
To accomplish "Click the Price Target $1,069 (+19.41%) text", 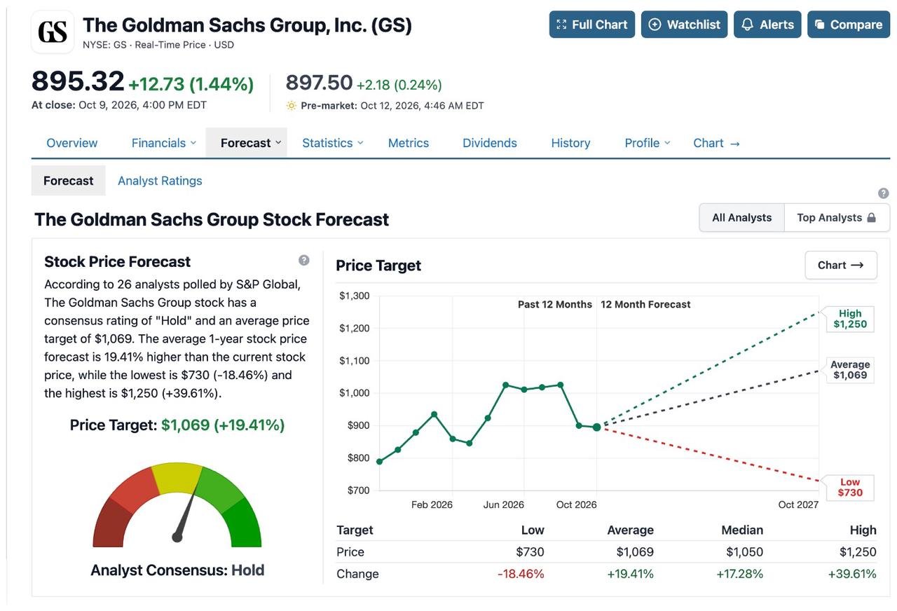I will point(177,425).
